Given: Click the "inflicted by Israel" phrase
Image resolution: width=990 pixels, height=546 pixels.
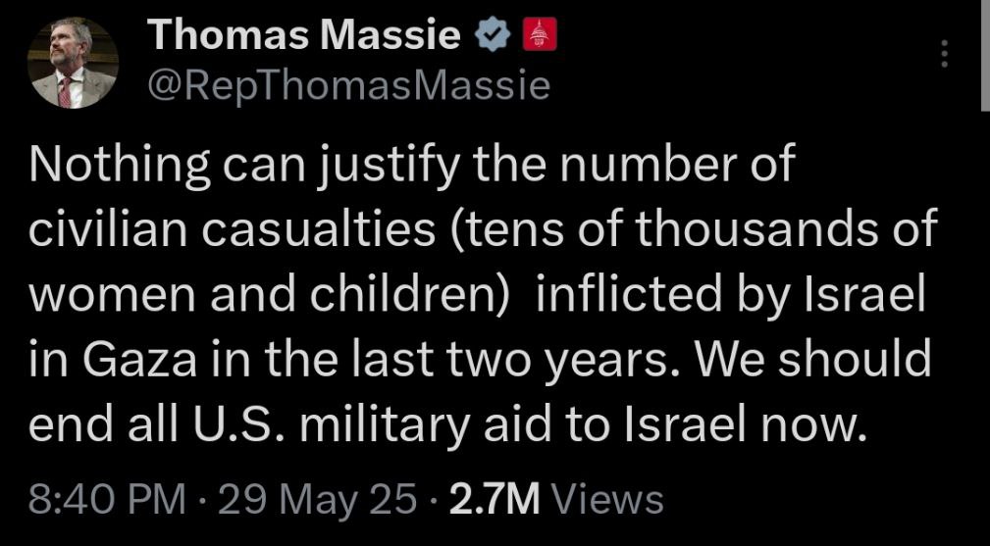Looking at the screenshot, I should [731, 294].
